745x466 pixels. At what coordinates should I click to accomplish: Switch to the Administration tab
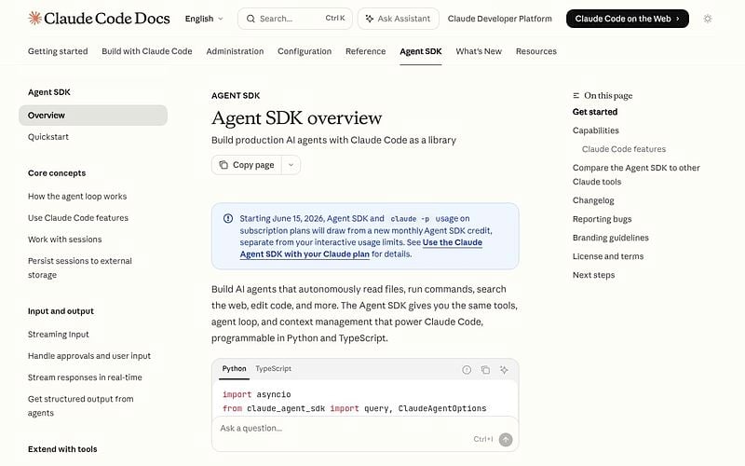235,51
